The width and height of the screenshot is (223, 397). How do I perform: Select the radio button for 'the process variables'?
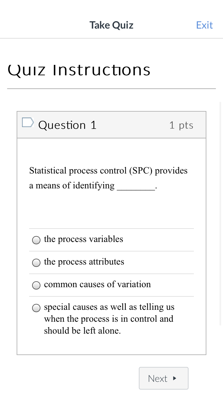coord(36,240)
